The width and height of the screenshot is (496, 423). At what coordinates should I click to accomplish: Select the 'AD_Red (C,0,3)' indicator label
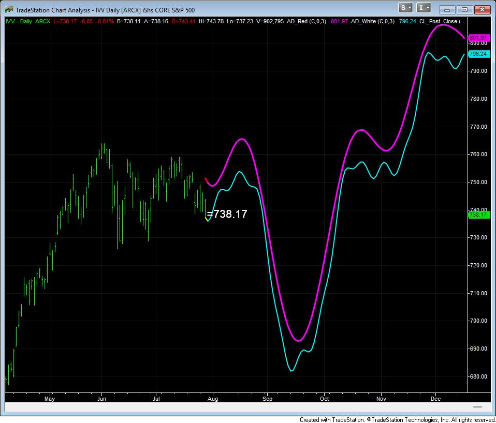coord(306,22)
